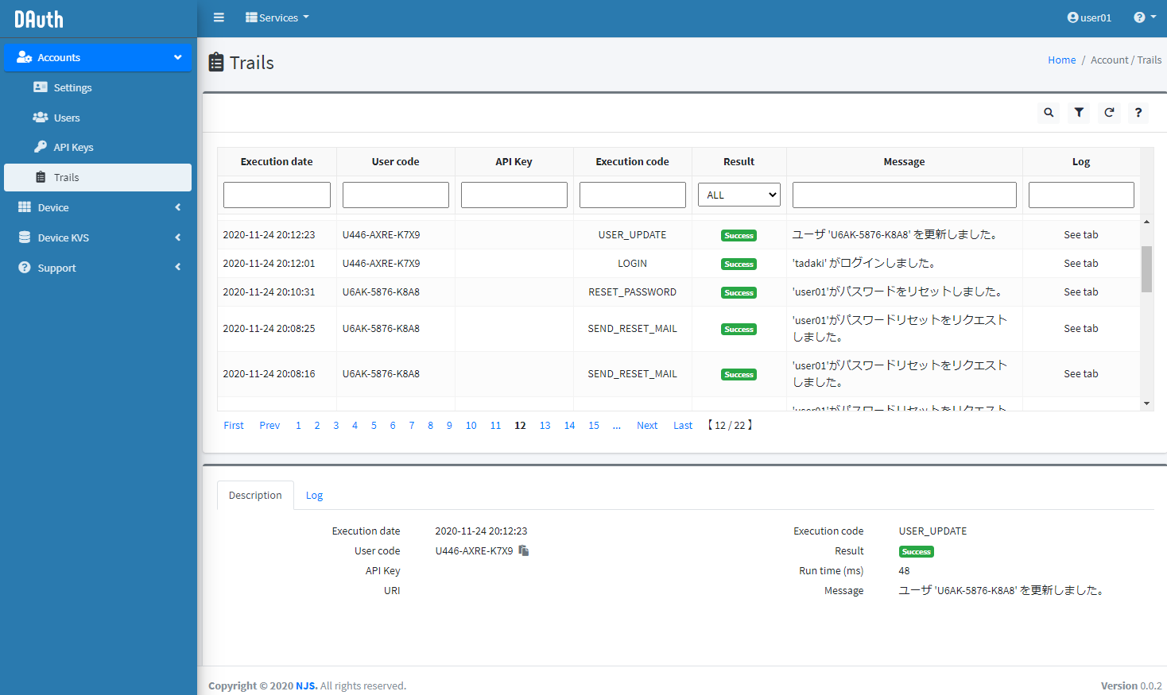Click the Settings sidebar icon
The image size is (1167, 695).
41,87
